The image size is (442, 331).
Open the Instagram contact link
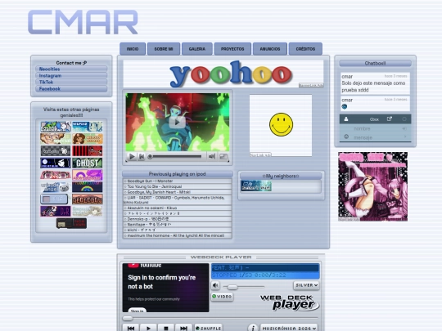click(x=71, y=75)
